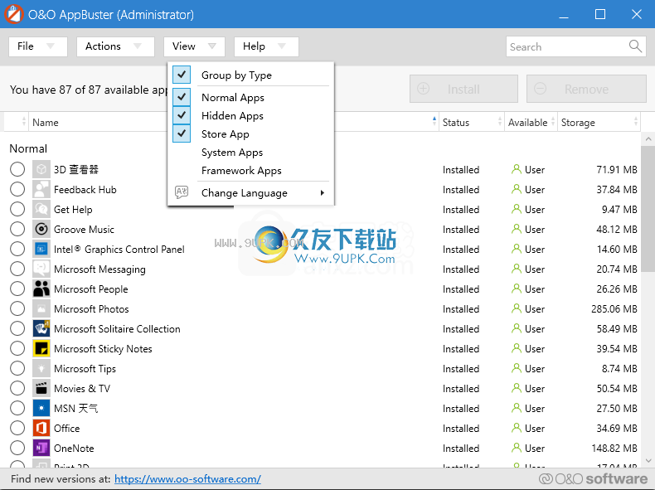Sort by the Storage column header
The image size is (655, 490).
click(599, 123)
